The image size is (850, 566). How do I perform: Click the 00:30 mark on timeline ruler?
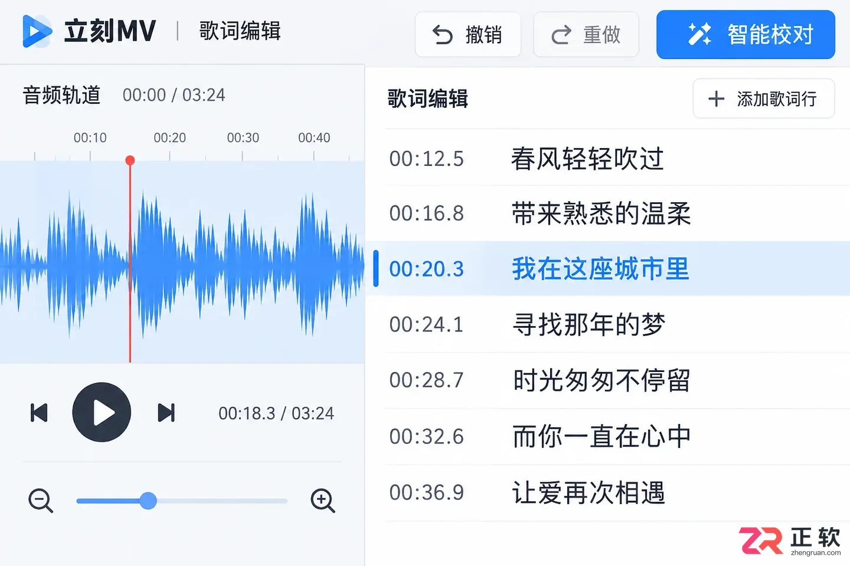[x=243, y=138]
